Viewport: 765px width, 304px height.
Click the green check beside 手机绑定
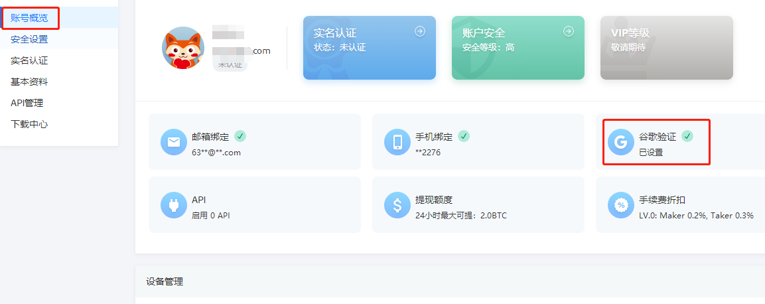point(464,136)
